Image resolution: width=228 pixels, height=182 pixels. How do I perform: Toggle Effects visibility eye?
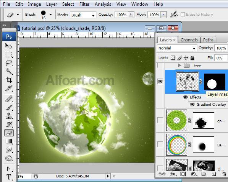coord(185,97)
